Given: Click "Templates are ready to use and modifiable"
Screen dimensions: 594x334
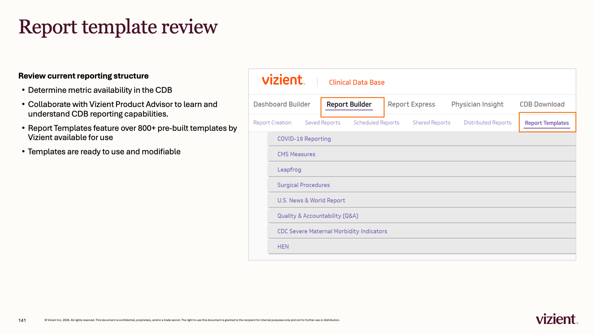Looking at the screenshot, I should click(104, 152).
